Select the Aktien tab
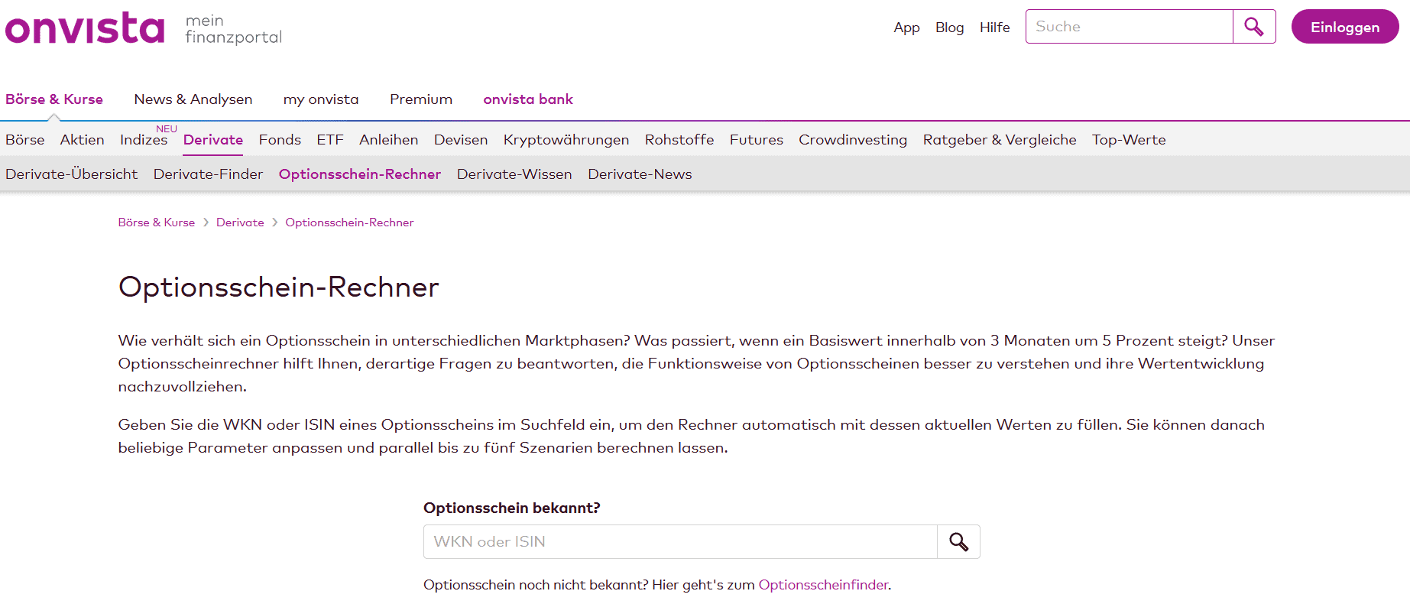The width and height of the screenshot is (1410, 604). (x=82, y=140)
